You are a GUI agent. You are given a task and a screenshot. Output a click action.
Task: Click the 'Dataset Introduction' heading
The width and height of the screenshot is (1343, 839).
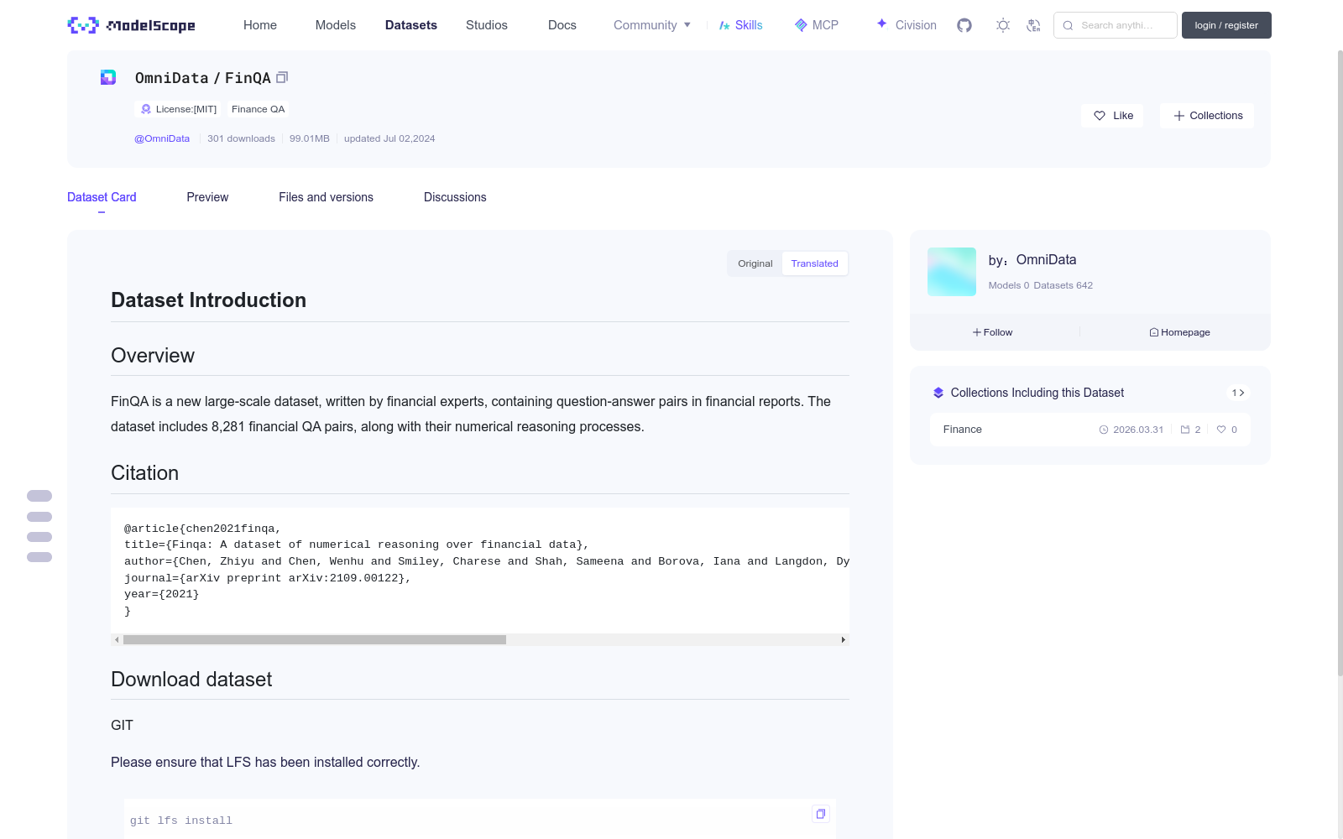208,300
